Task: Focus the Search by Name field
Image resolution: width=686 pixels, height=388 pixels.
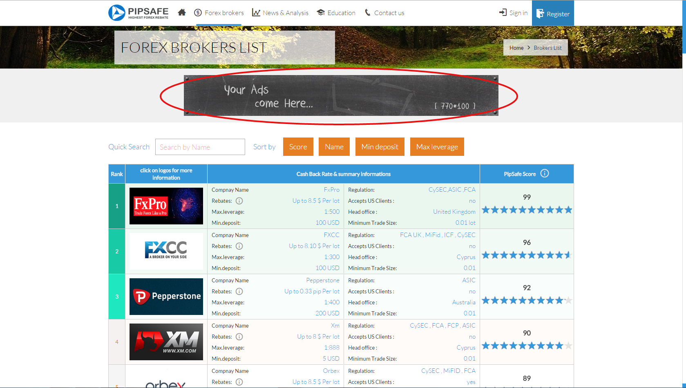Action: (x=200, y=147)
